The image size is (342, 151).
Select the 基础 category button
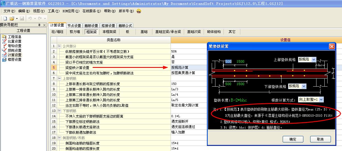click(144, 32)
